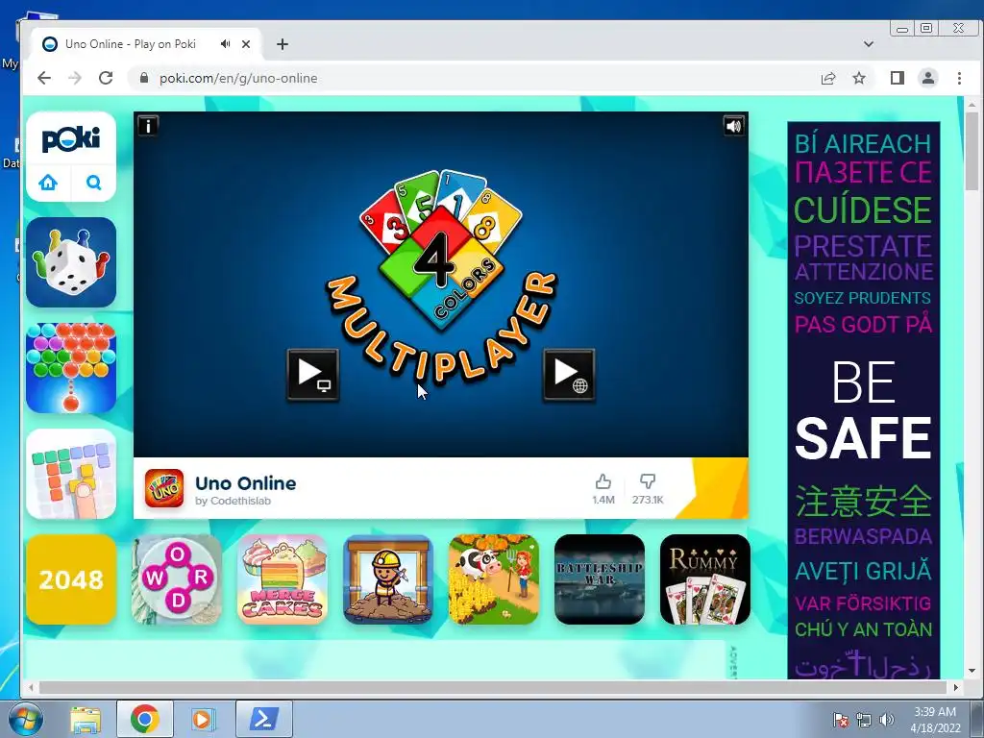Open PowerShell from the taskbar
984x738 pixels.
[263, 719]
